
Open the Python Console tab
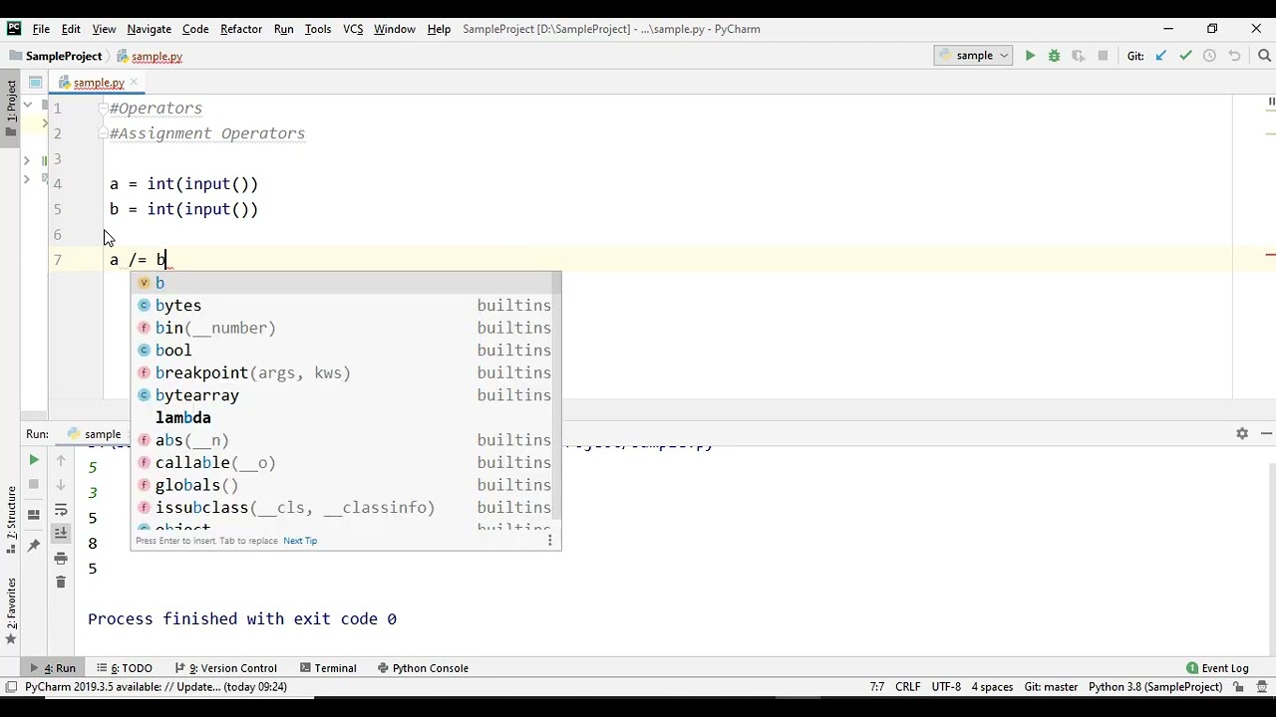[423, 668]
